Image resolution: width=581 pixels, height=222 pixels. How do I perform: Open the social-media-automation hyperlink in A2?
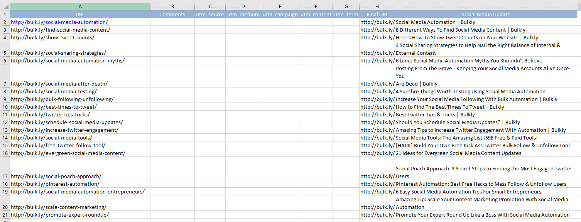pos(59,22)
